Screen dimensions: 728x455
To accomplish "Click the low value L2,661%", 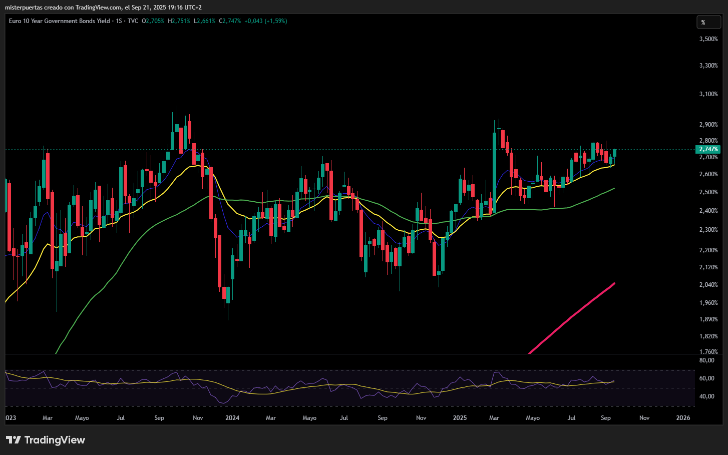I will click(205, 21).
